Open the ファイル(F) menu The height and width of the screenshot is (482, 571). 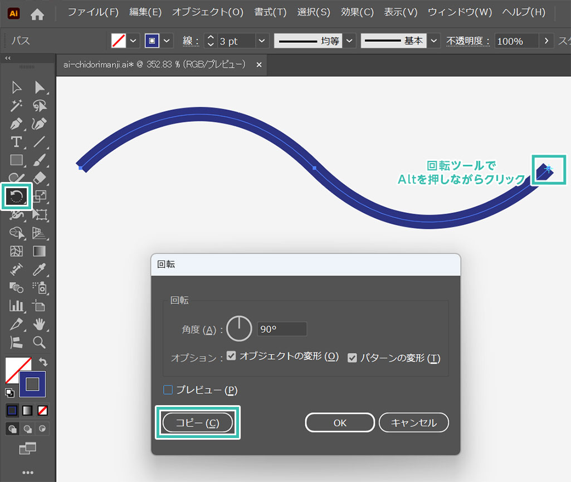click(93, 12)
